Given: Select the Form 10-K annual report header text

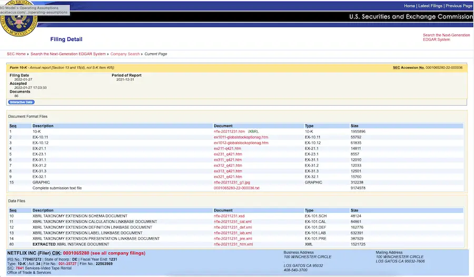Looking at the screenshot, I should coord(62,68).
